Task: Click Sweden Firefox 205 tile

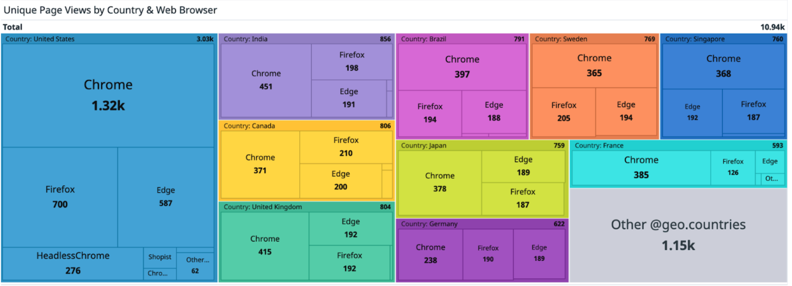Action: pos(564,112)
